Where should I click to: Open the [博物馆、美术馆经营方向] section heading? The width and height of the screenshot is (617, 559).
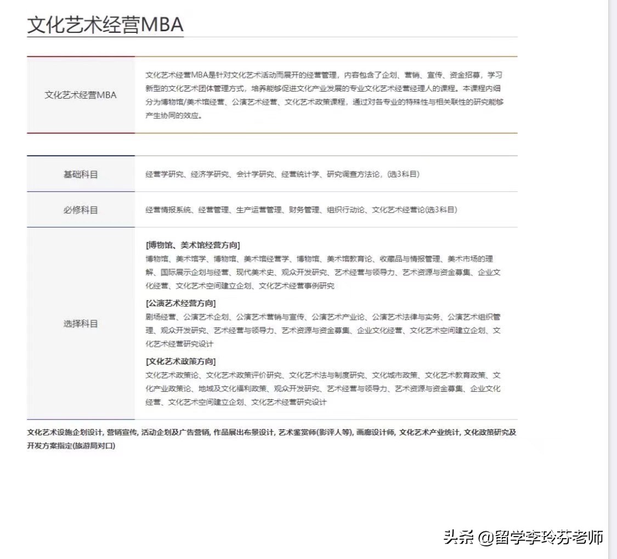point(193,245)
